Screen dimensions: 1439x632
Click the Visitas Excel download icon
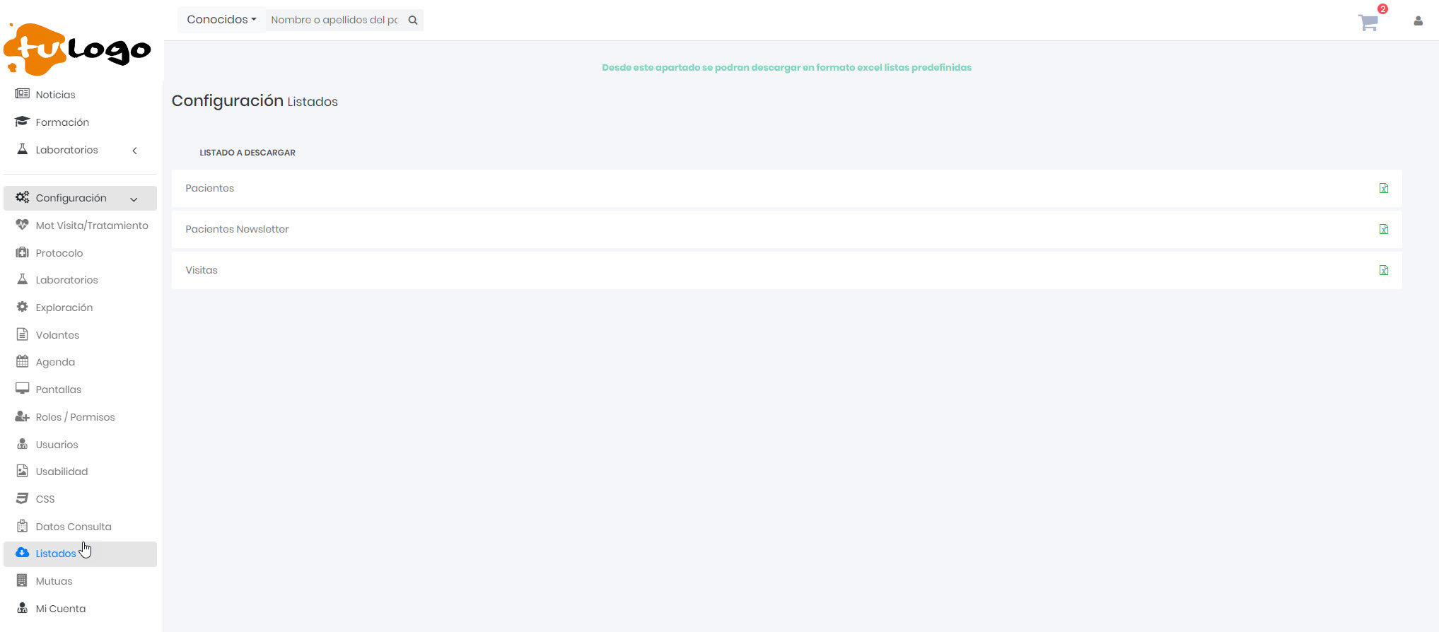tap(1383, 270)
